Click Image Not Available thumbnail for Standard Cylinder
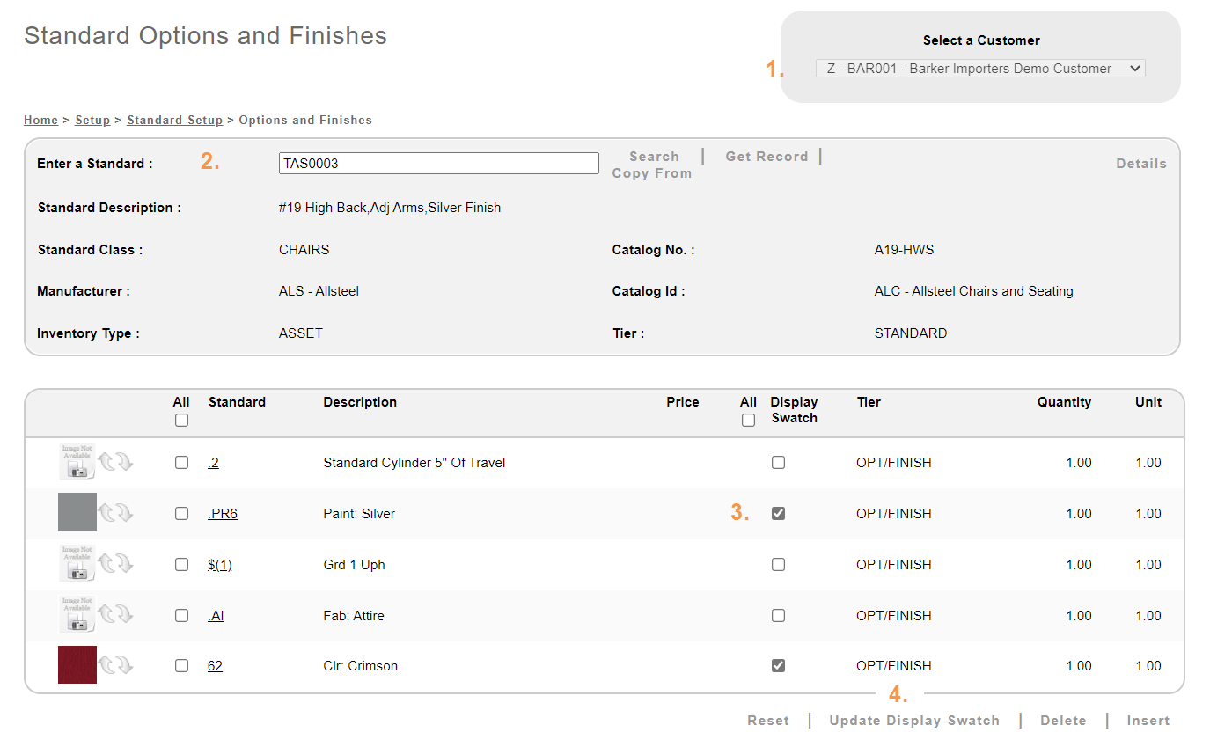 (77, 462)
